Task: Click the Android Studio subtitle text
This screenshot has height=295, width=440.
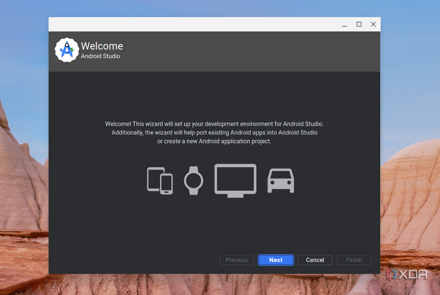Action: click(x=100, y=56)
